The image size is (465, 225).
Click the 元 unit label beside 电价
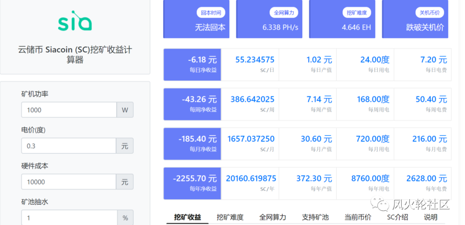pos(124,146)
